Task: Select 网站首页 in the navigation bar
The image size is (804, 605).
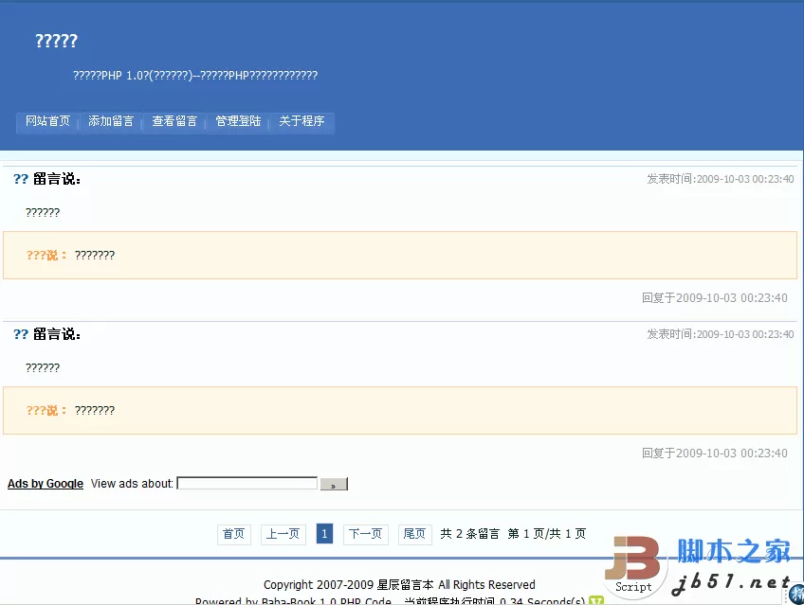Action: coord(46,121)
